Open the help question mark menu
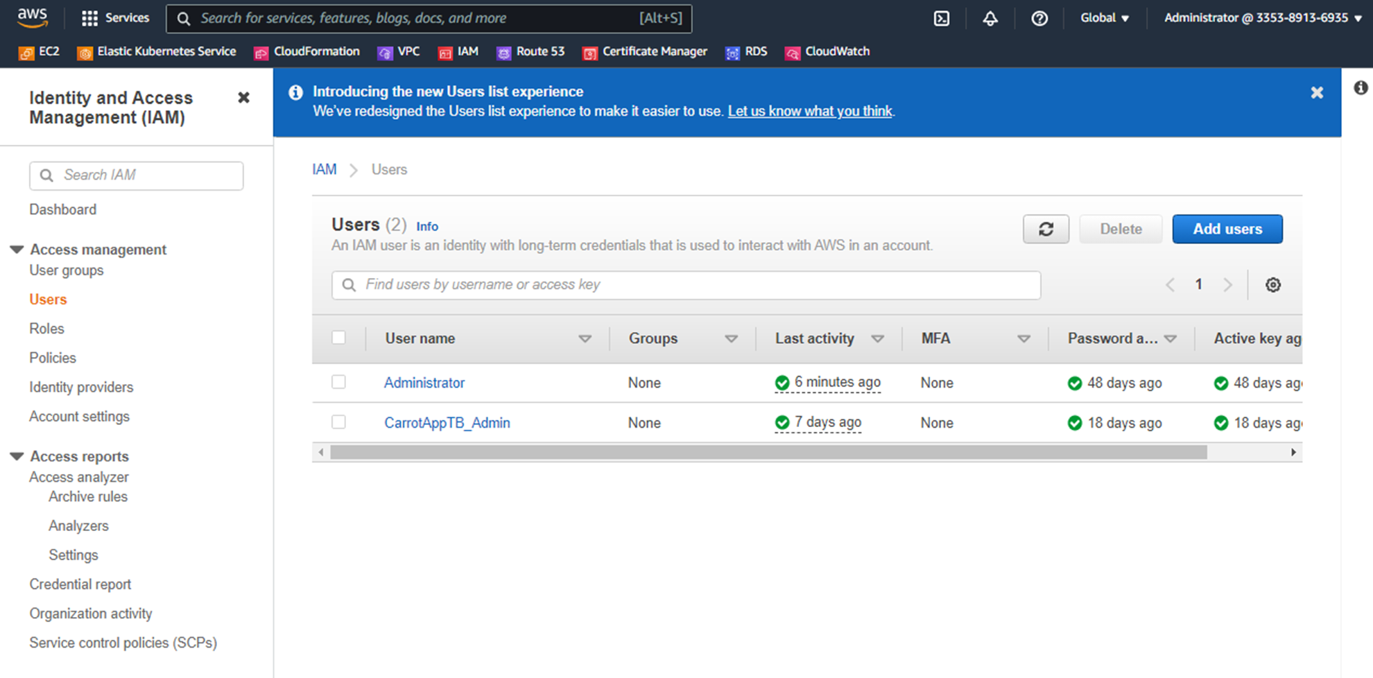This screenshot has width=1373, height=678. pyautogui.click(x=1039, y=19)
